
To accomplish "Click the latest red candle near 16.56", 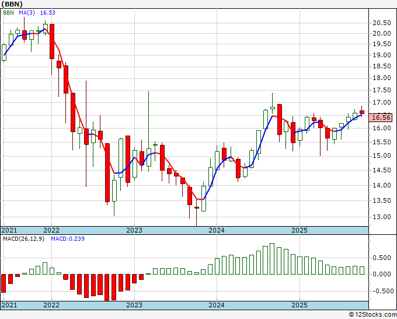I will pos(362,112).
